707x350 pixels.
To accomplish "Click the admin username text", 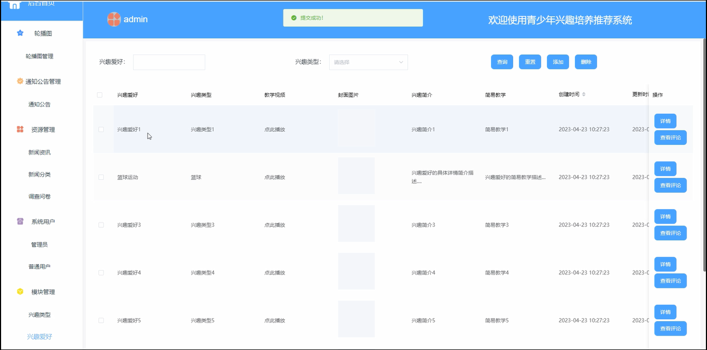I will [x=136, y=19].
